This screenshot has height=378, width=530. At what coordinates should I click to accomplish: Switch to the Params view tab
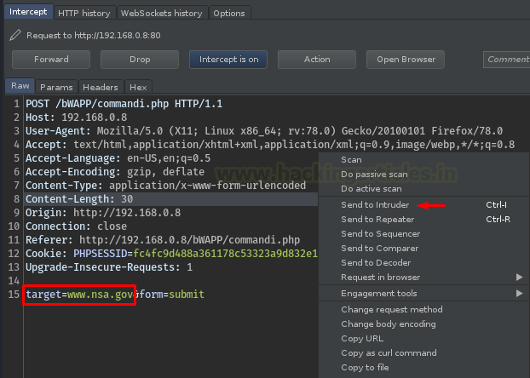(56, 87)
